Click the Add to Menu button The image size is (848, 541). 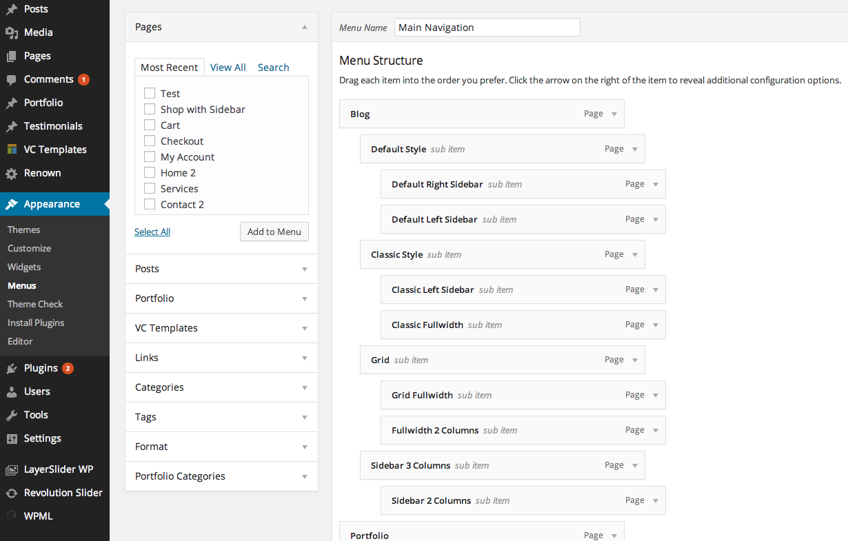[274, 232]
